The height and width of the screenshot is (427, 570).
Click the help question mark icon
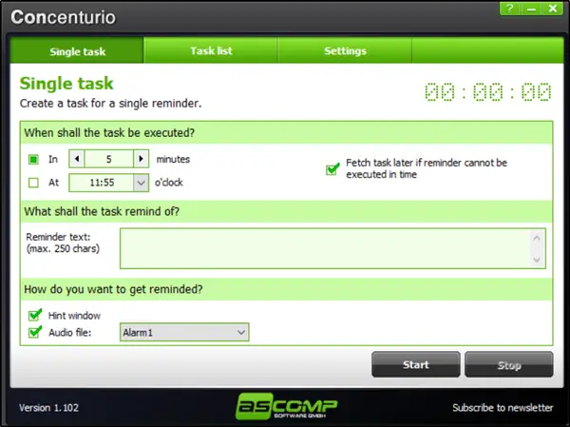[x=510, y=9]
